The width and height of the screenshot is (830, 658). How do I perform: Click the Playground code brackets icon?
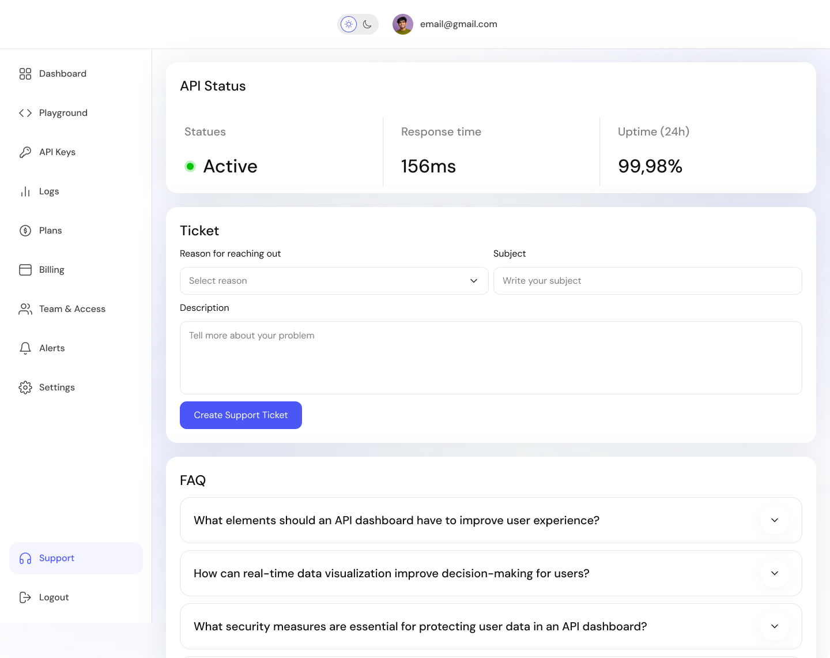(25, 113)
